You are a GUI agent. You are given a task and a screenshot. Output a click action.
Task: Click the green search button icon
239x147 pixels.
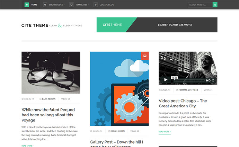pyautogui.click(x=215, y=5)
